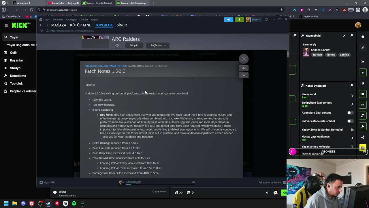The image size is (369, 208).
Task: Go to previous patch note with up arrow
Action: pos(244,68)
